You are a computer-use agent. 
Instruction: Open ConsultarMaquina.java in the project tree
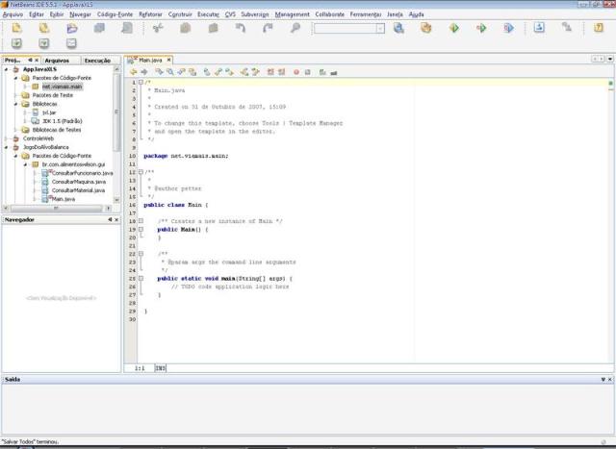(79, 182)
